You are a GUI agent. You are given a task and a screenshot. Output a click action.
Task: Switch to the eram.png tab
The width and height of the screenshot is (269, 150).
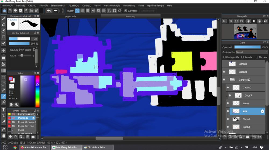coord(130,16)
